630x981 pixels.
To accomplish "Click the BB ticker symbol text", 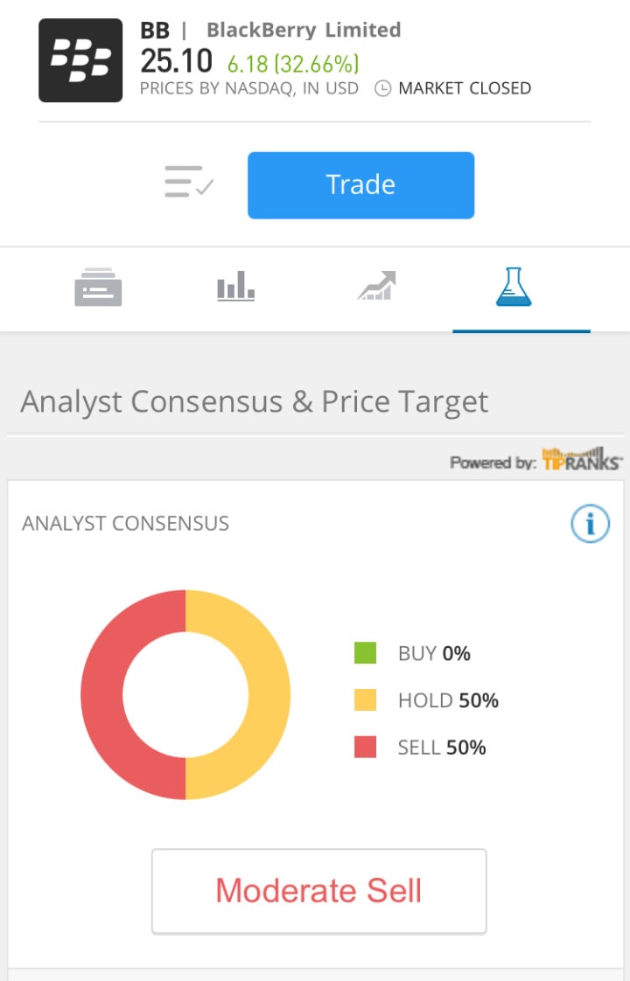I will pos(155,31).
